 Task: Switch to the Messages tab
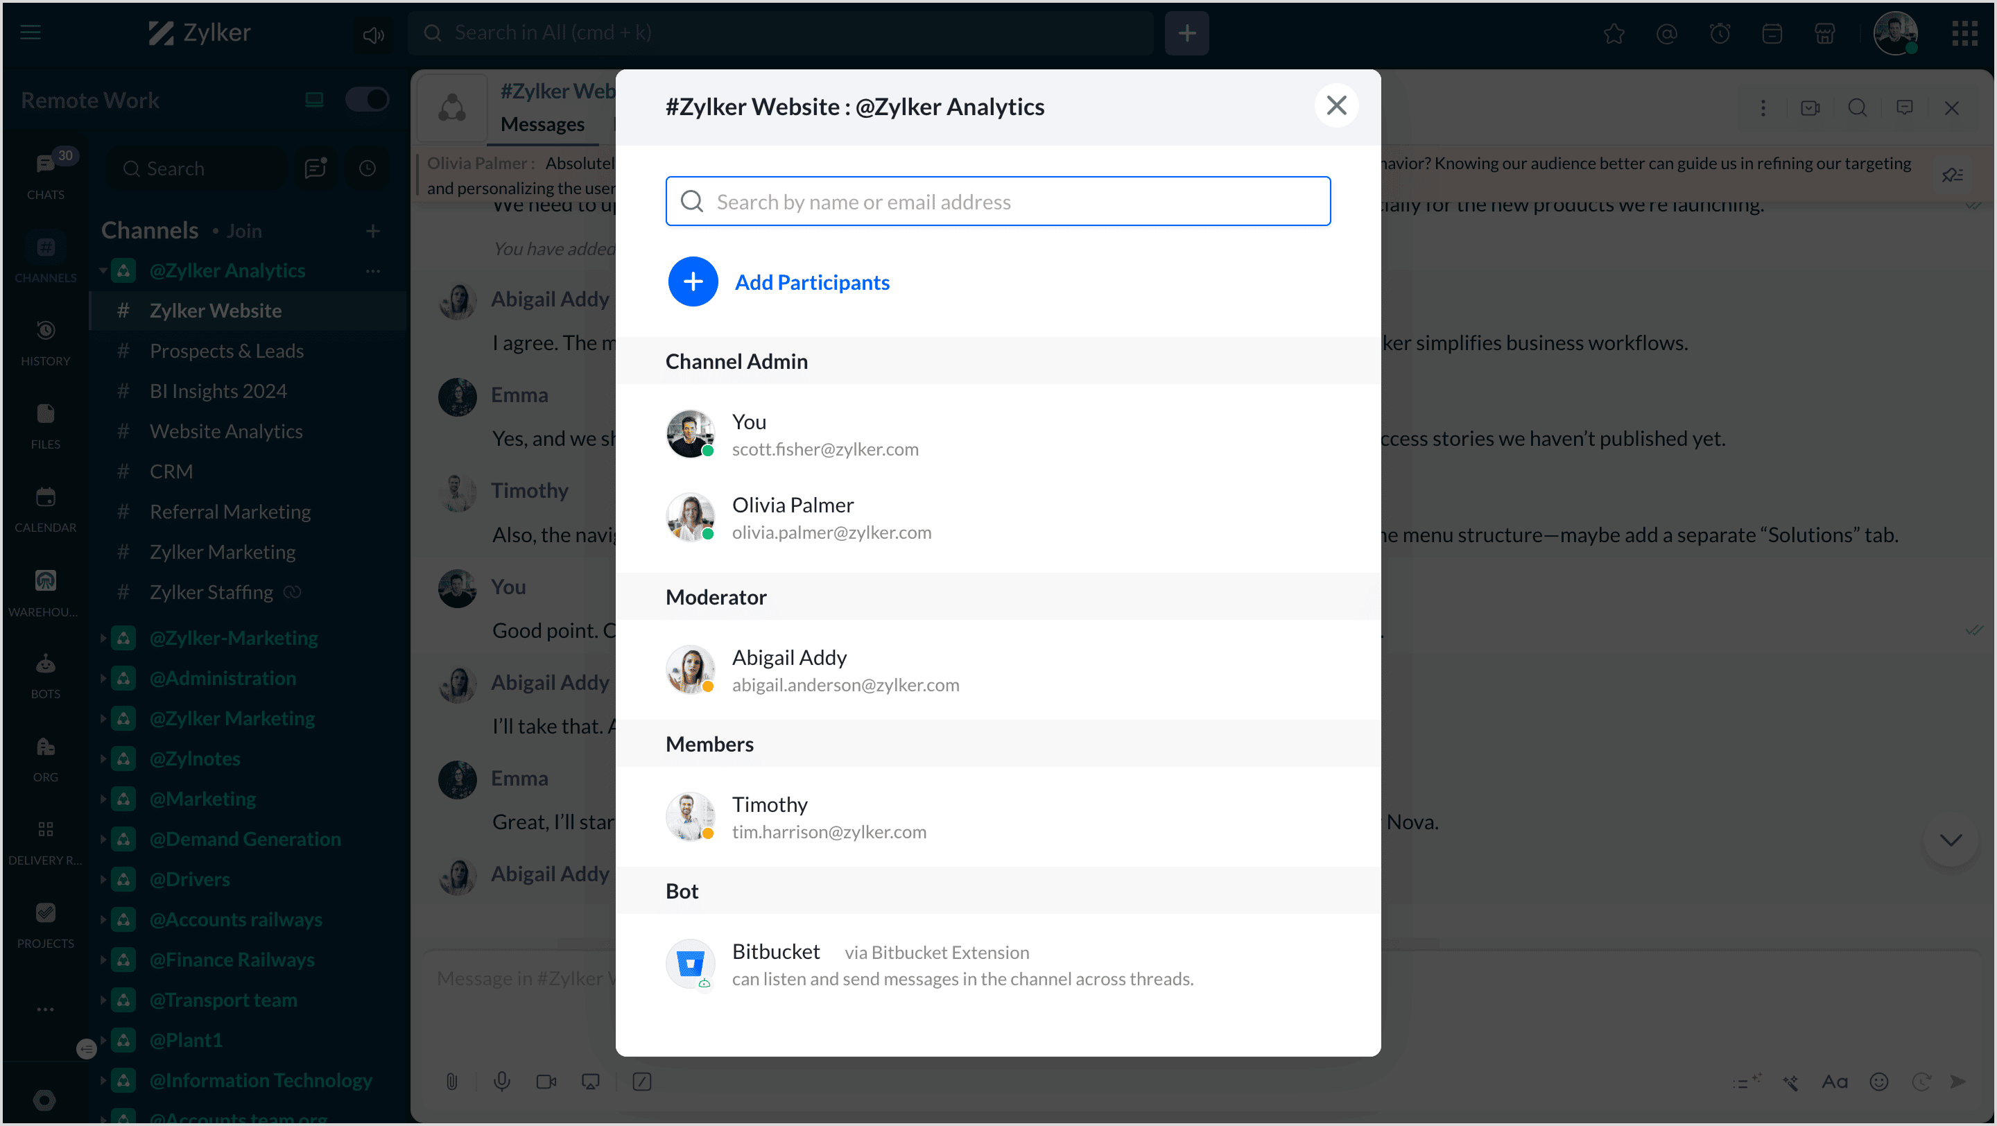click(x=543, y=124)
